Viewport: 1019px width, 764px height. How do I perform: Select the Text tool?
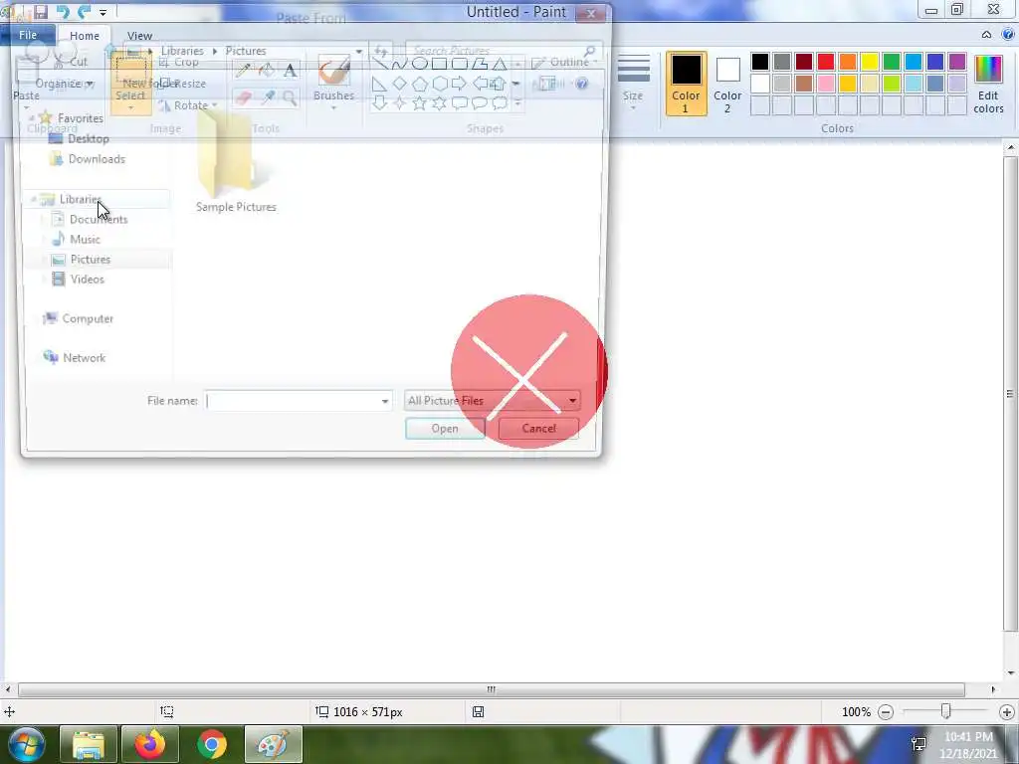click(x=290, y=71)
